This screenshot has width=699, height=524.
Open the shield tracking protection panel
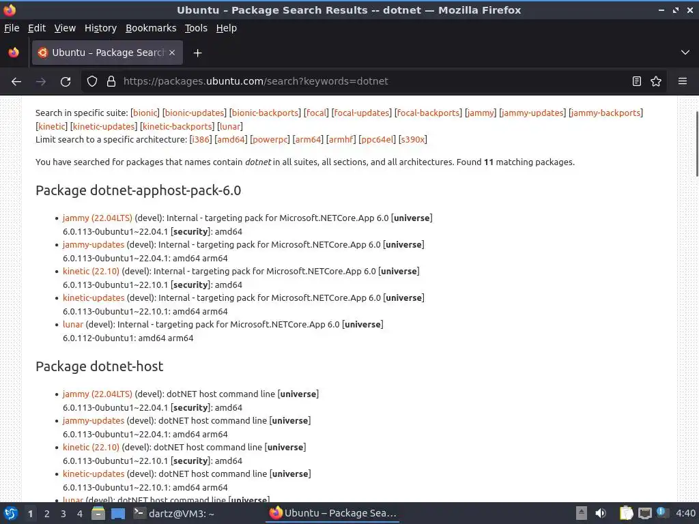92,82
